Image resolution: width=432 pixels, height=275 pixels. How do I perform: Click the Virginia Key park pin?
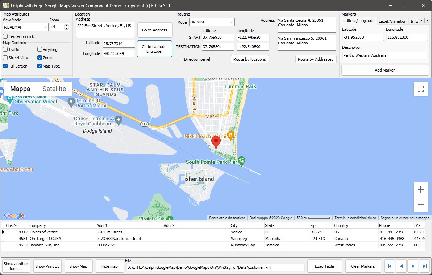click(x=170, y=219)
